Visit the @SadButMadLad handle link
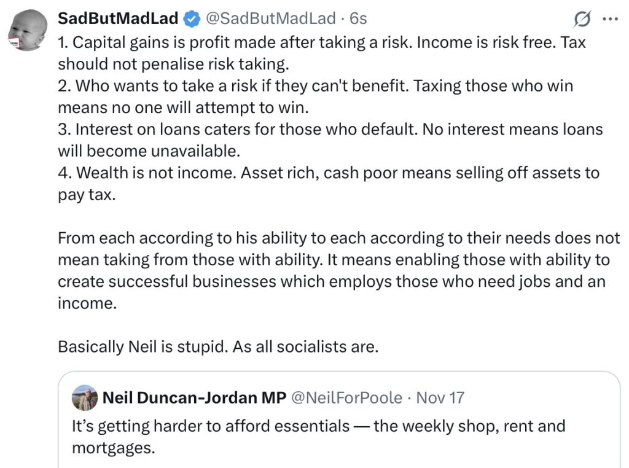 tap(270, 19)
